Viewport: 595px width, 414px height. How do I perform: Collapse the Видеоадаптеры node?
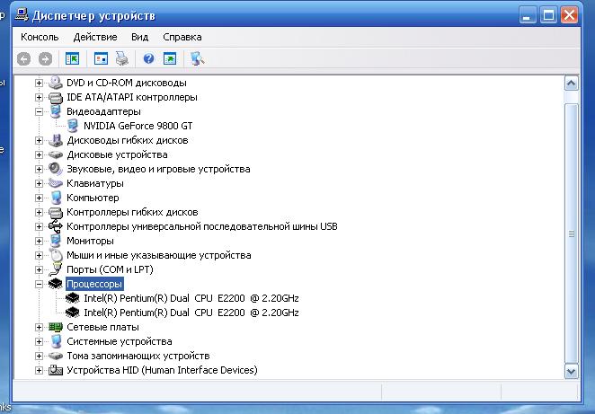pos(39,111)
